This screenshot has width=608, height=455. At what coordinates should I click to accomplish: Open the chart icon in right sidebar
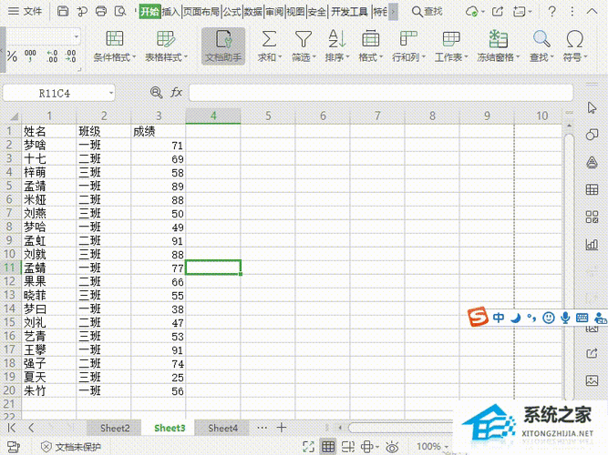[591, 243]
